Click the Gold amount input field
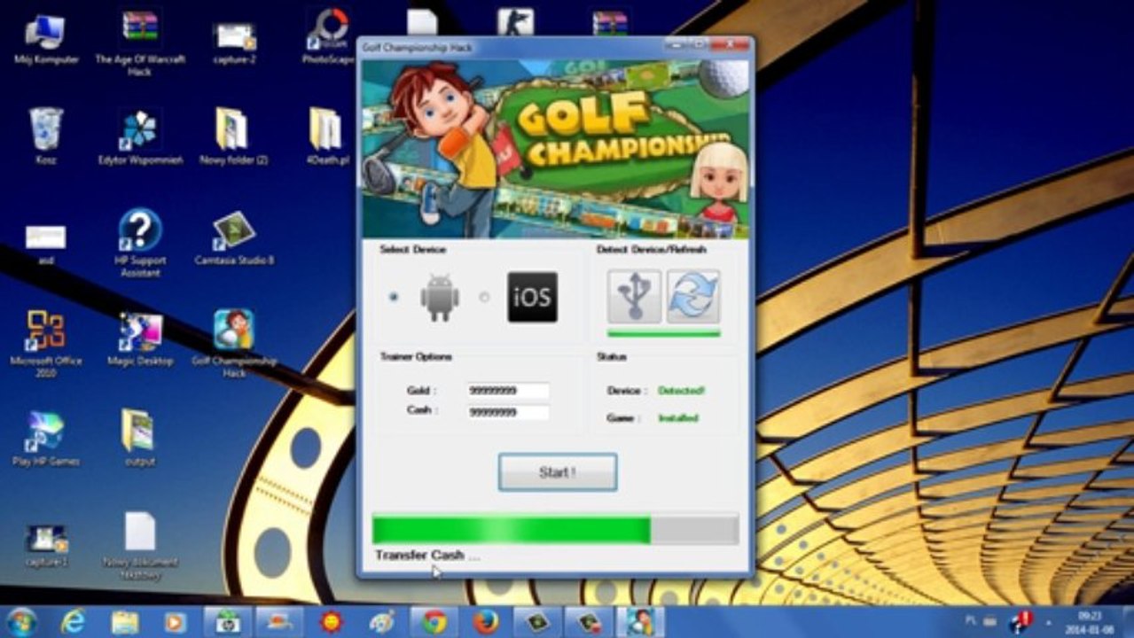The width and height of the screenshot is (1134, 638). tap(508, 391)
